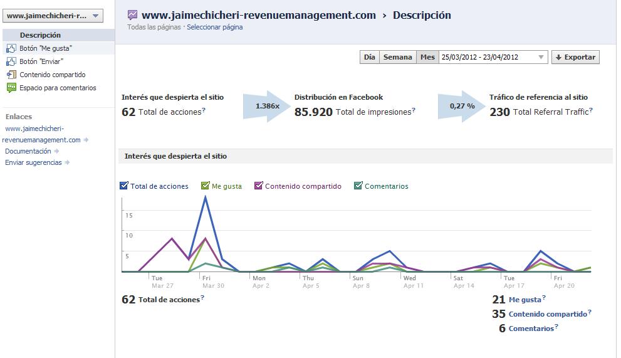Click the help mark after 6 Comentarios
Image resolution: width=621 pixels, height=358 pixels.
click(x=556, y=327)
